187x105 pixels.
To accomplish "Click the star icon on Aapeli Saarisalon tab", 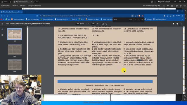I will pos(14,2).
